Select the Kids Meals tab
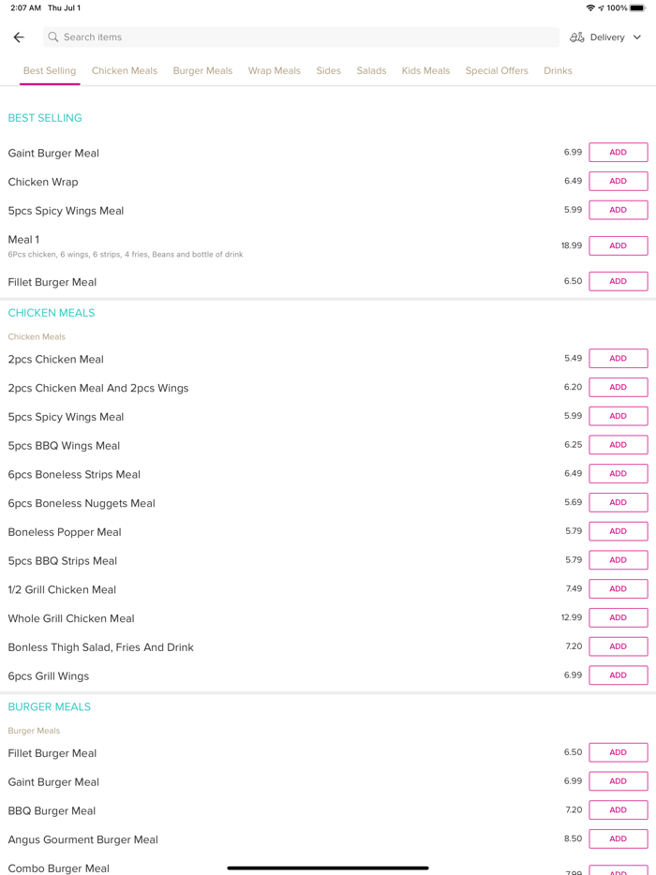The width and height of the screenshot is (656, 875). pos(425,71)
